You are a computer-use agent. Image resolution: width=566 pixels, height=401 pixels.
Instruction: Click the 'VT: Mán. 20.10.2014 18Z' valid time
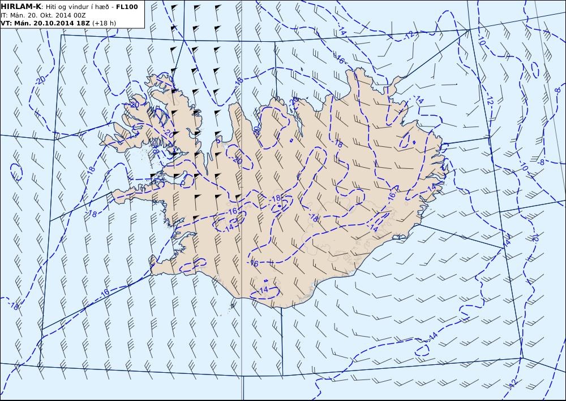(45, 23)
